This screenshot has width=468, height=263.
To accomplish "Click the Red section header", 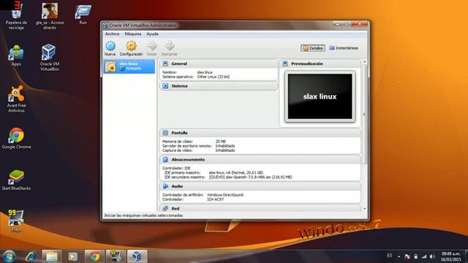I will [260, 208].
